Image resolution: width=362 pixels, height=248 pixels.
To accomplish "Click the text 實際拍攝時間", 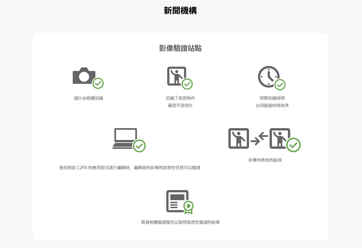I will 272,98.
